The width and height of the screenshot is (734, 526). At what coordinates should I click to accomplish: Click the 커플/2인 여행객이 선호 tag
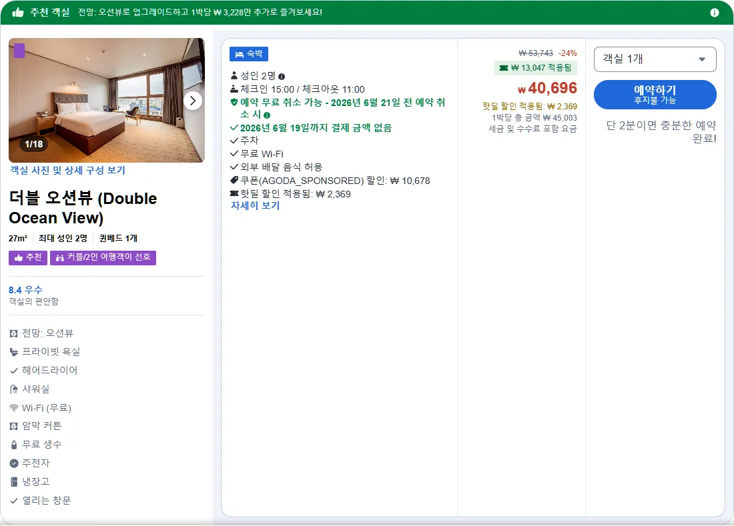point(103,257)
